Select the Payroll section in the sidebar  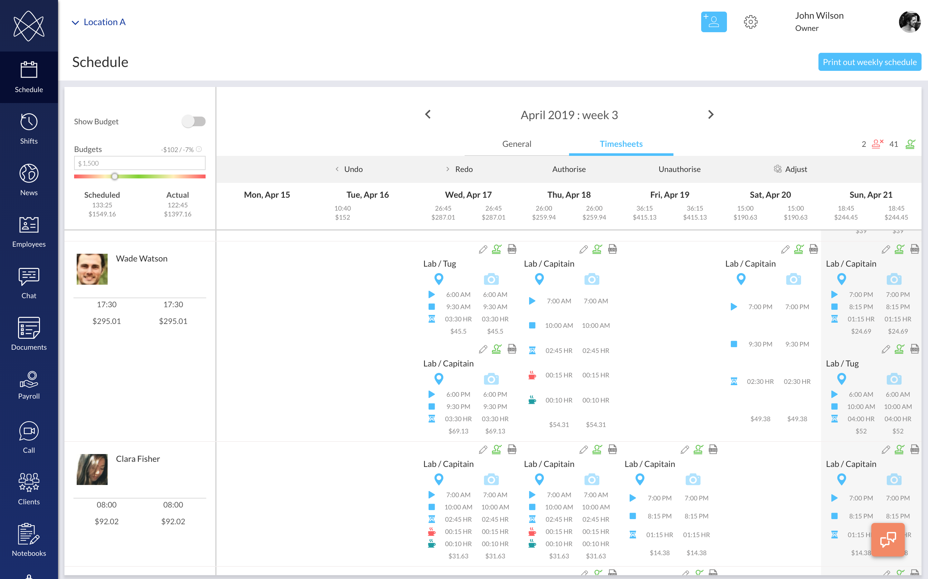(x=29, y=384)
